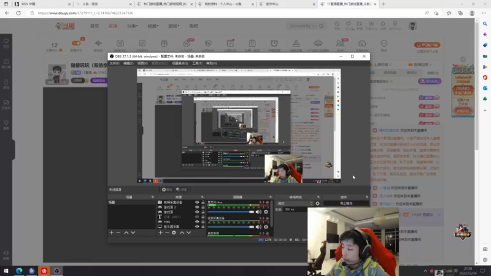Viewport: 491px width, 276px height.
Task: Hide the 游戏源 2 source
Action: click(x=197, y=207)
